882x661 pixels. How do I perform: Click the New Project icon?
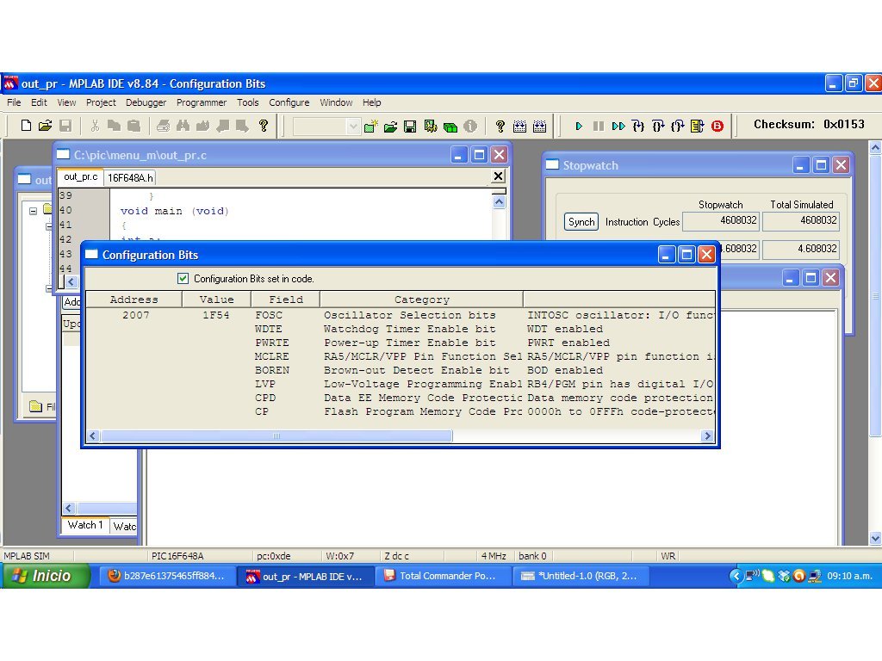tap(370, 126)
